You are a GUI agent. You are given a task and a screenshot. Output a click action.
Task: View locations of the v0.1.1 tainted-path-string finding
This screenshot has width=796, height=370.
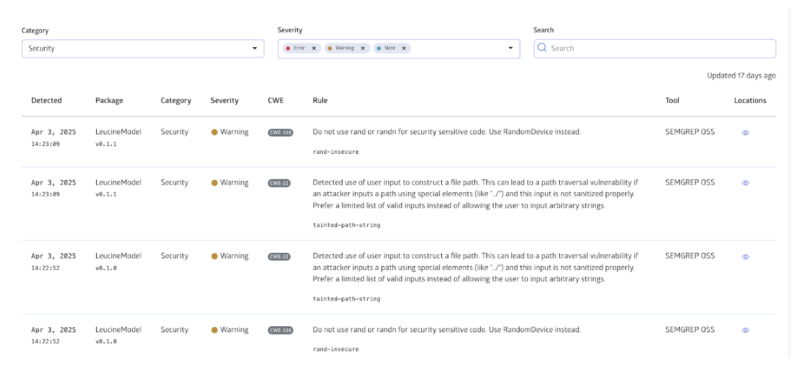[745, 183]
